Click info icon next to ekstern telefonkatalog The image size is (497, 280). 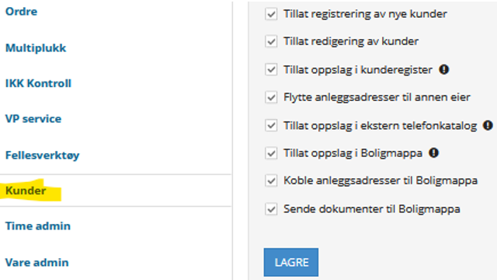[x=488, y=125]
